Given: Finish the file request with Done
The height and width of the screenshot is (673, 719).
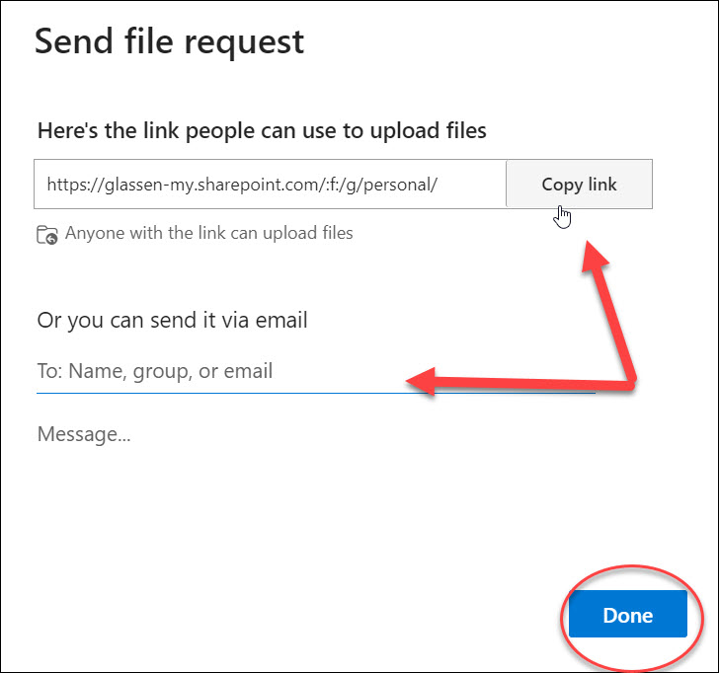Looking at the screenshot, I should 628,614.
